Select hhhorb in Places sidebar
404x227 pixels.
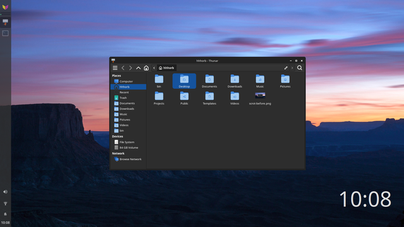(x=128, y=87)
